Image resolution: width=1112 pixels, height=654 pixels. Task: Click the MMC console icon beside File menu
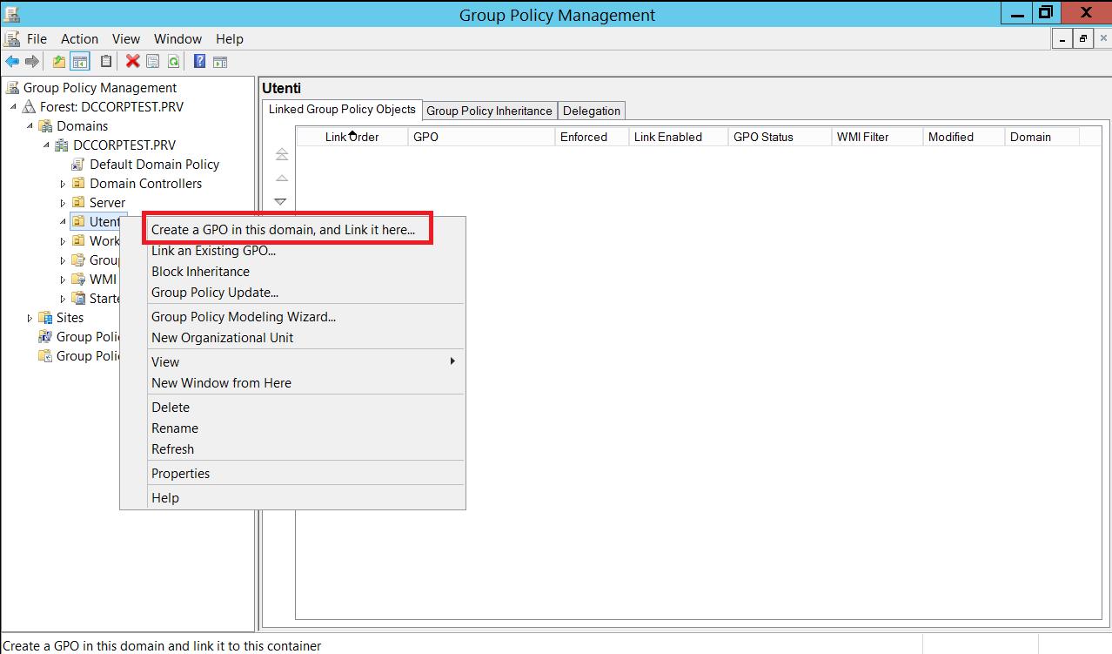click(x=11, y=38)
